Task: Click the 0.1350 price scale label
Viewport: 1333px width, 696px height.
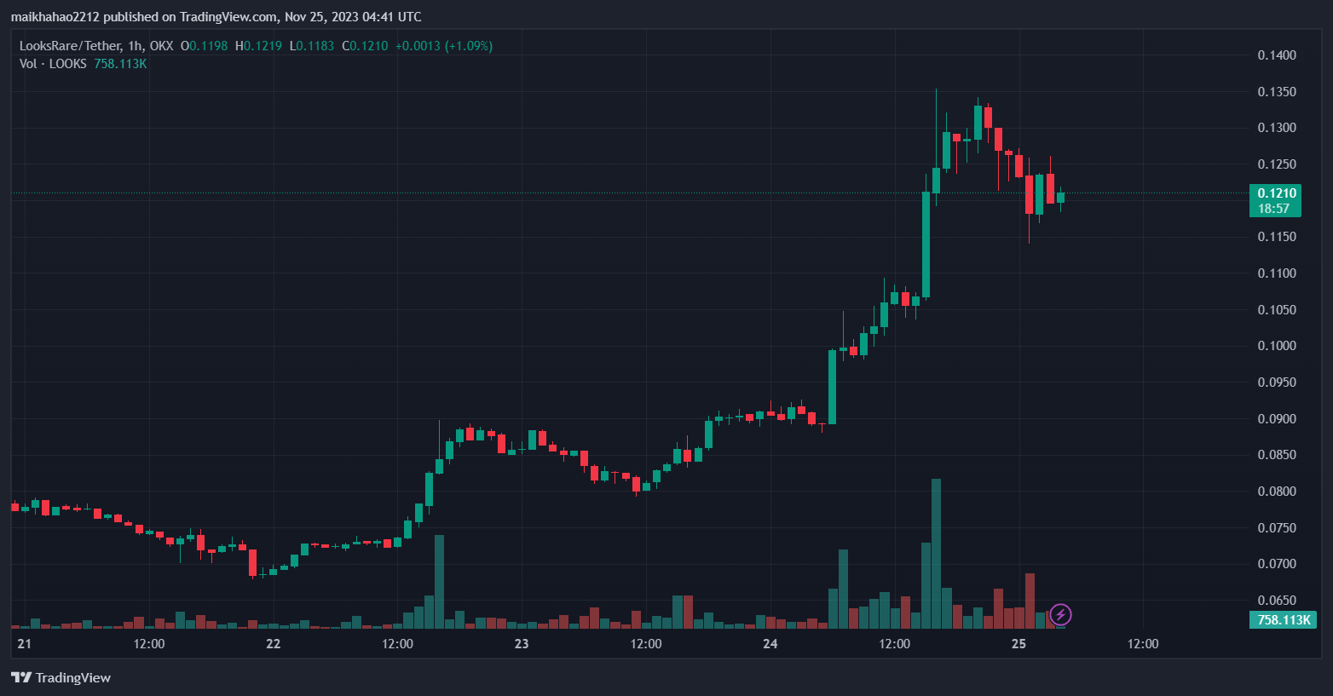Action: coord(1277,92)
